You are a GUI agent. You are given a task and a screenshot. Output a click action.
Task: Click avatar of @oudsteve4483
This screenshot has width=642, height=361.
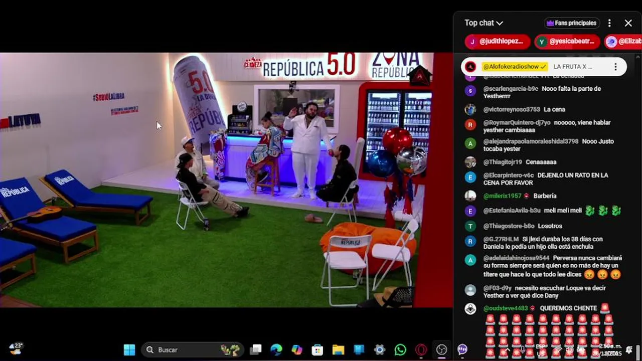tap(470, 308)
